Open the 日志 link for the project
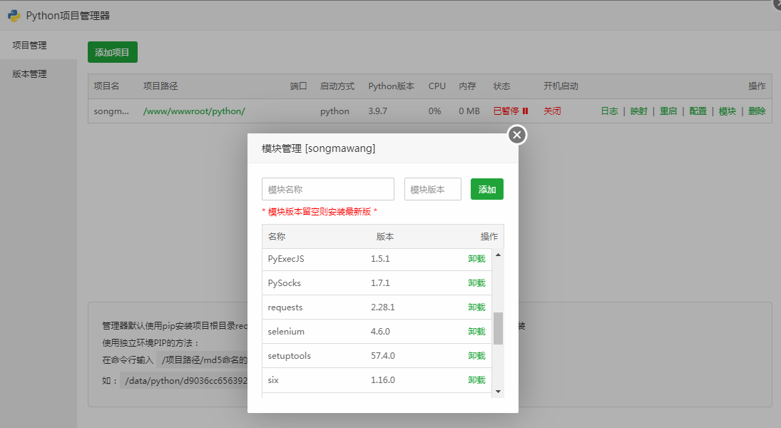 pos(609,111)
